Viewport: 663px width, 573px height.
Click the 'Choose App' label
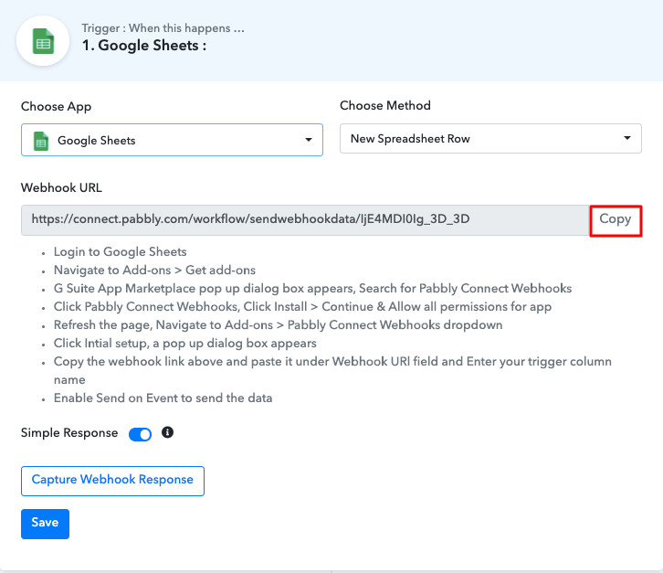[x=57, y=107]
